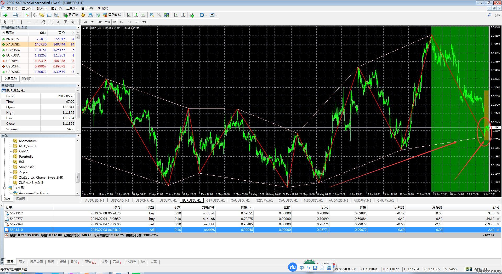This screenshot has width=502, height=274.
Task: Toggle the 自动交易 auto trading button
Action: tap(112, 15)
